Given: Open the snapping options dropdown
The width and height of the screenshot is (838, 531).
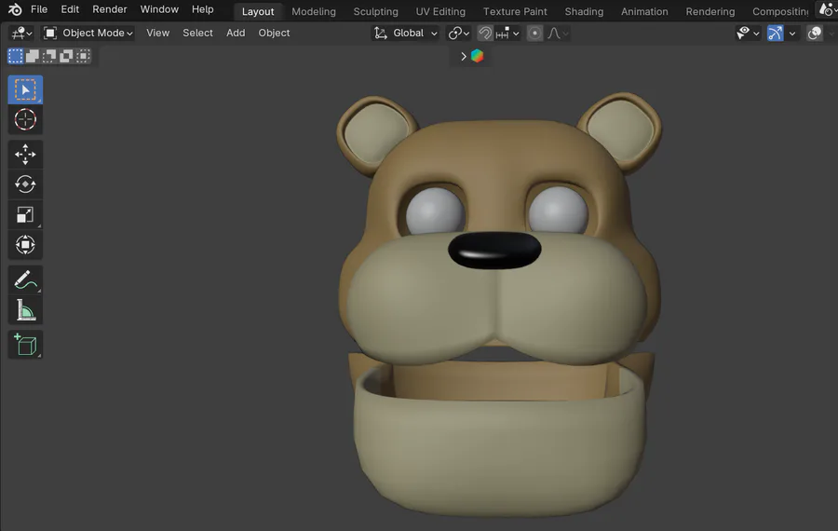Looking at the screenshot, I should point(507,34).
